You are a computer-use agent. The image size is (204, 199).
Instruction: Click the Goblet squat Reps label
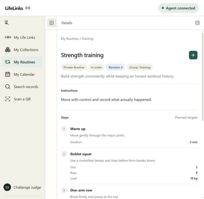click(73, 173)
